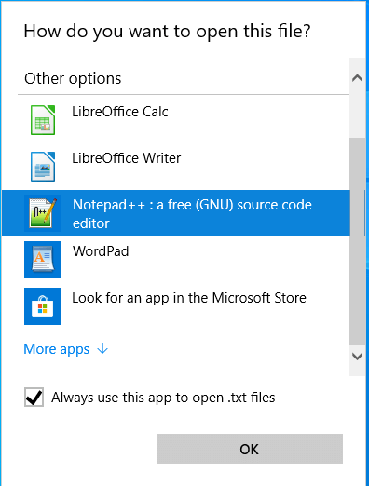Click the 'Always use this app' label text

tap(163, 398)
